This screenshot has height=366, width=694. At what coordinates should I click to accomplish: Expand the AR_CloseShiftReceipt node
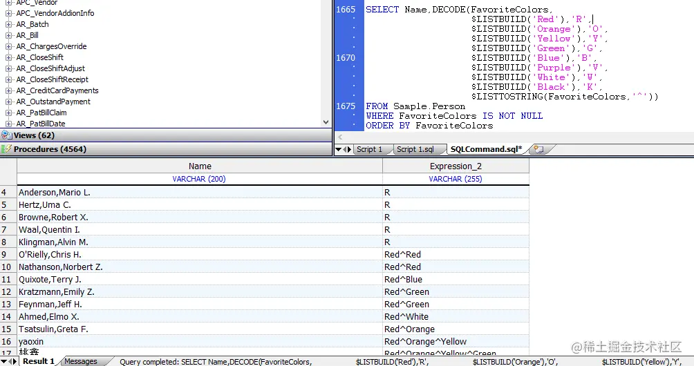pyautogui.click(x=8, y=79)
